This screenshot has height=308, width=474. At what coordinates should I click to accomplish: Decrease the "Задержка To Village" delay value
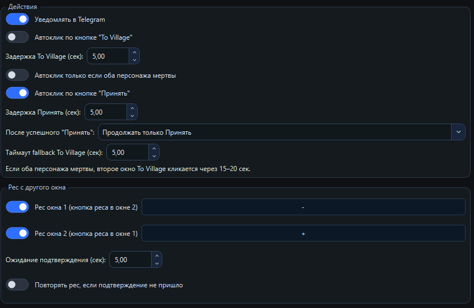coord(134,60)
